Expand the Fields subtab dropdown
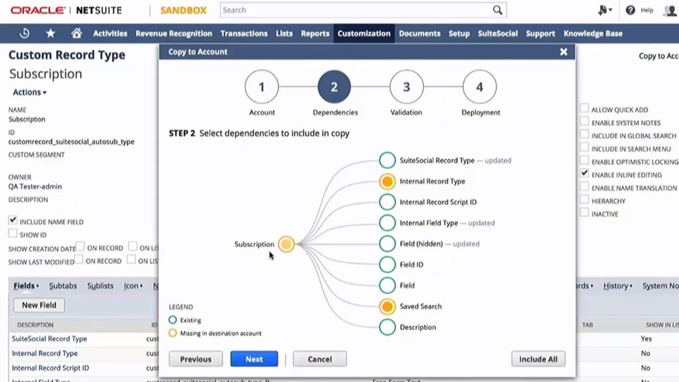Image resolution: width=679 pixels, height=382 pixels. click(26, 286)
